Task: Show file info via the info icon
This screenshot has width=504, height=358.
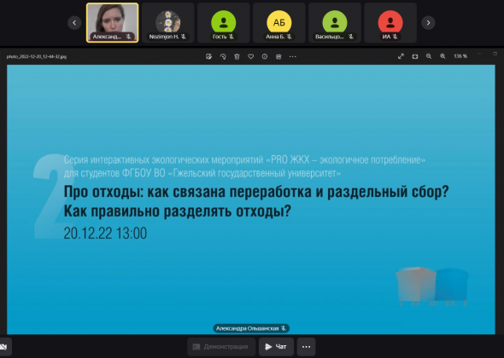Action: tap(265, 56)
